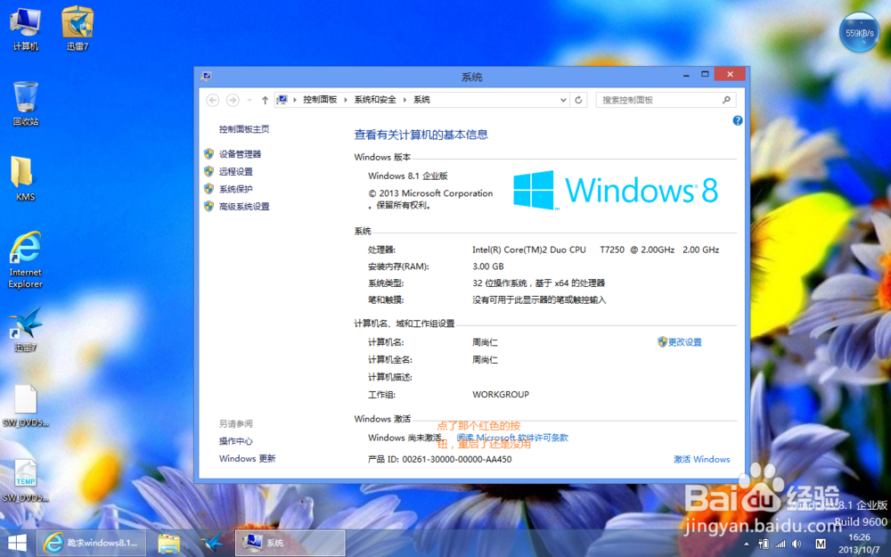Click the Forward navigation arrow
The height and width of the screenshot is (557, 891).
233,100
